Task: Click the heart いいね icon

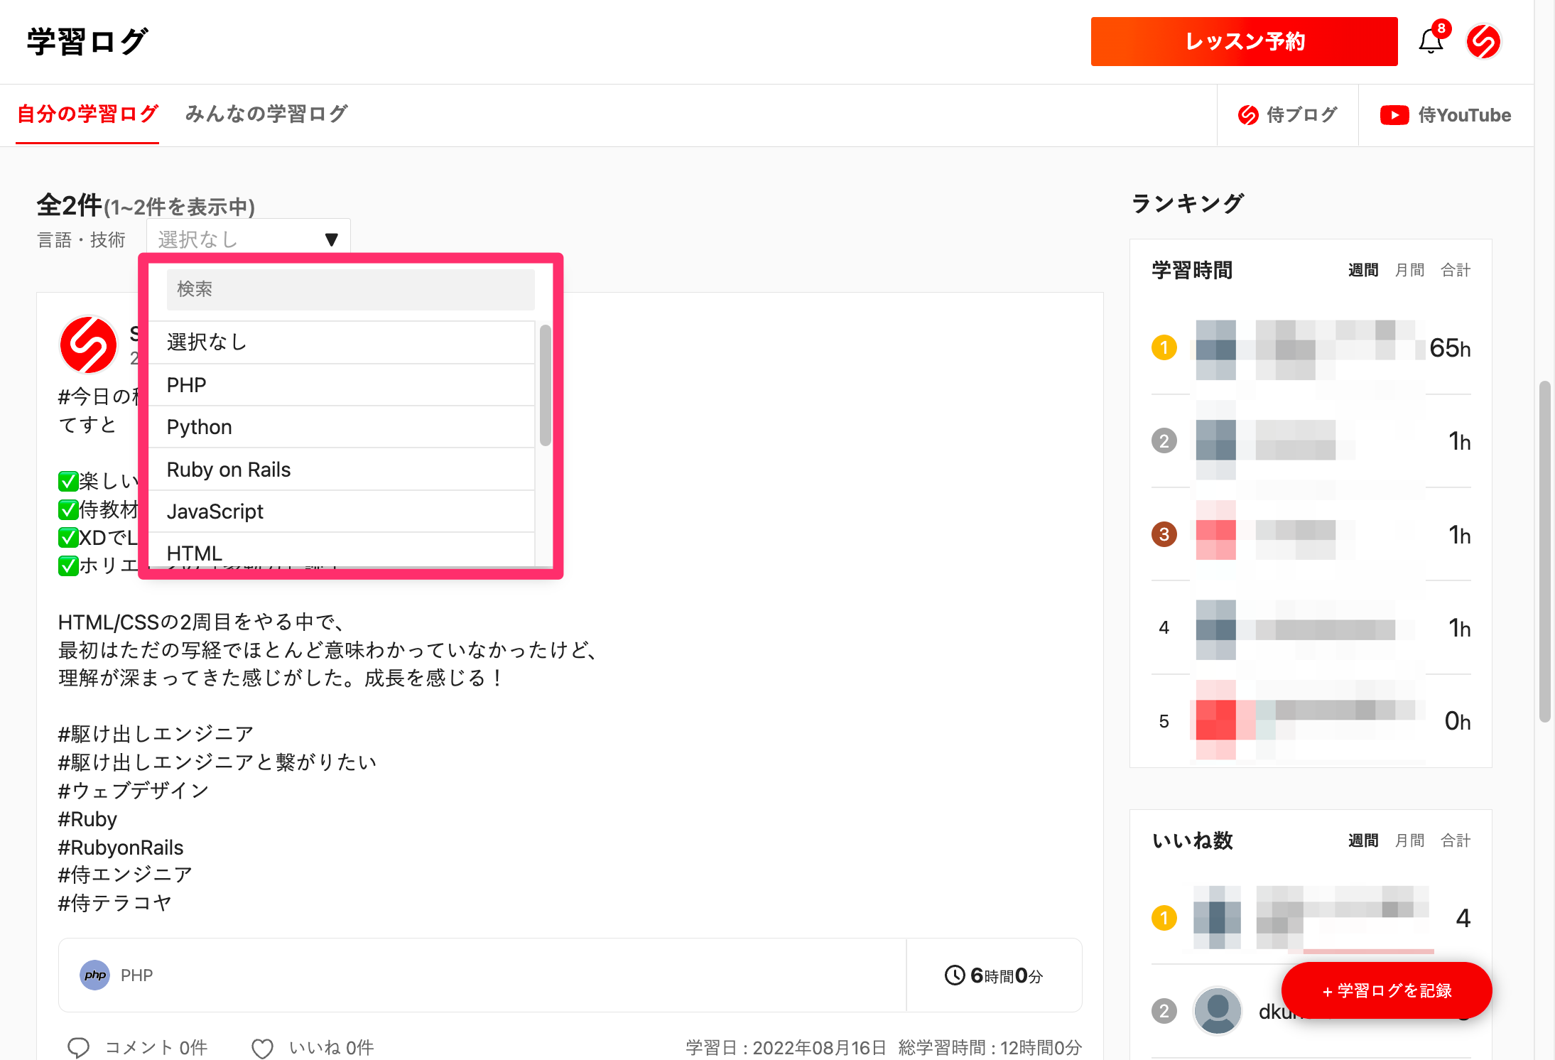Action: click(263, 1047)
